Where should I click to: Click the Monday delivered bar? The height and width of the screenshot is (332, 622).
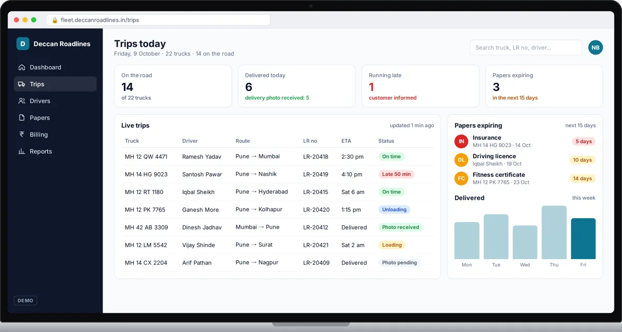(467, 240)
